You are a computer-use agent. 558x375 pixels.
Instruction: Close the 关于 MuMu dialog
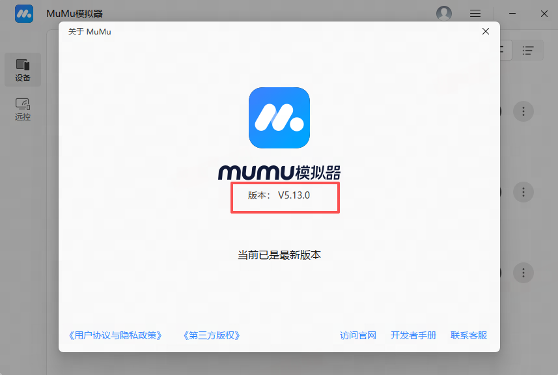click(485, 31)
